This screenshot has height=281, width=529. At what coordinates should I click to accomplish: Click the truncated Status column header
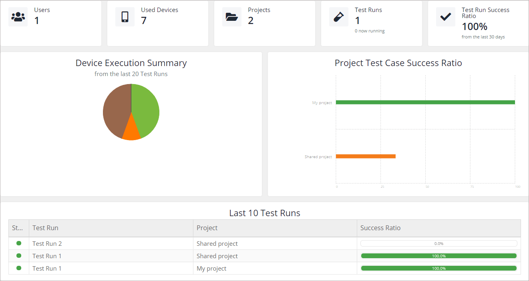(18, 228)
